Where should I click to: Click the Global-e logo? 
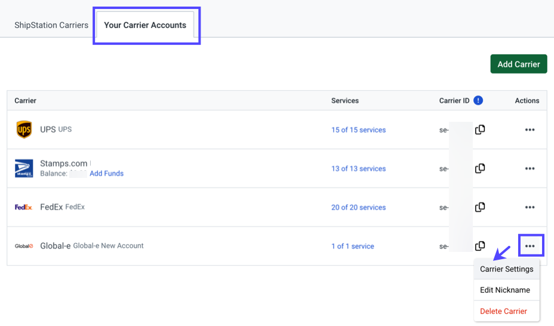(24, 246)
